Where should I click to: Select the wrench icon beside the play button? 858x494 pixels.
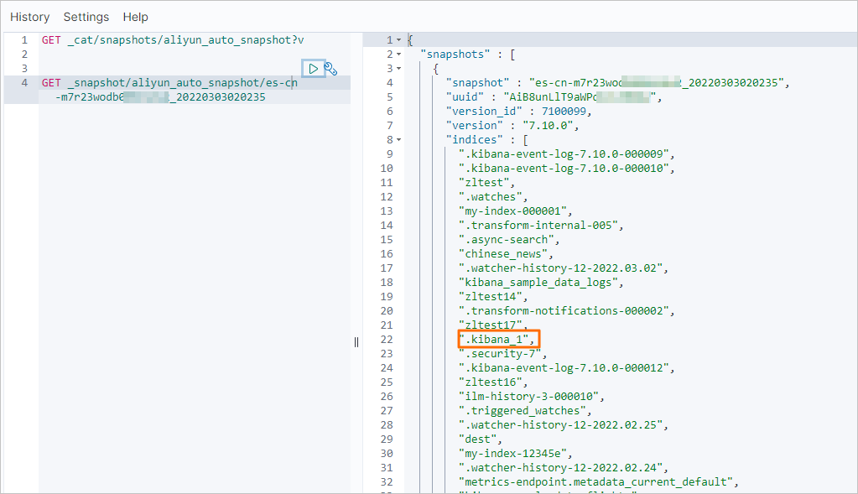coord(332,67)
